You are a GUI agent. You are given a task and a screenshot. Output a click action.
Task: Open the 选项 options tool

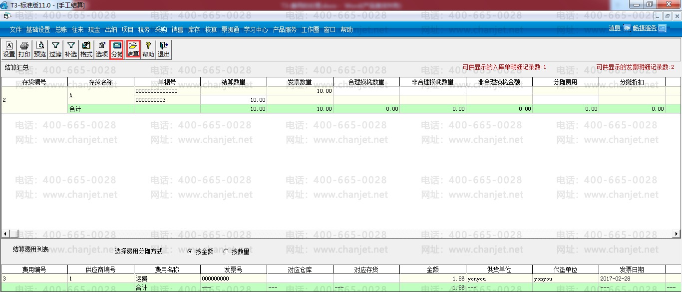[x=102, y=49]
